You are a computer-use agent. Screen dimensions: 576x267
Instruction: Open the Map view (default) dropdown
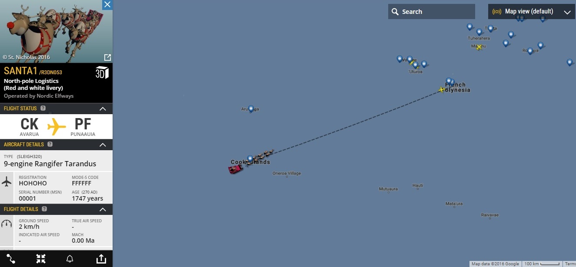[x=532, y=12]
